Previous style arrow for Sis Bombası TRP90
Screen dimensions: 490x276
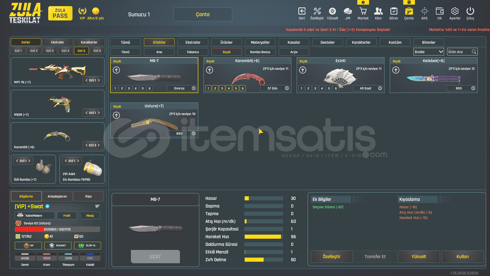click(66, 161)
